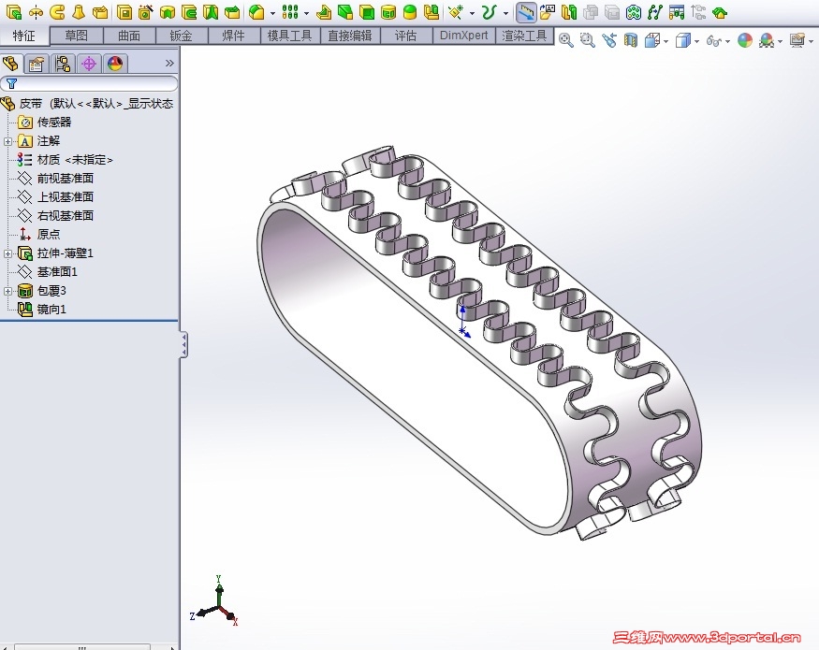Switch to the 模具工具 tab
The height and width of the screenshot is (650, 819).
tap(289, 36)
